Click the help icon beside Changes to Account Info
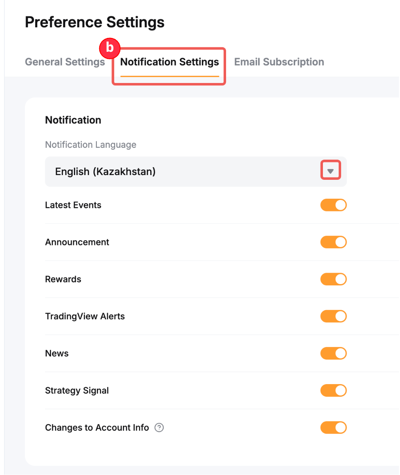Image resolution: width=400 pixels, height=475 pixels. click(159, 428)
